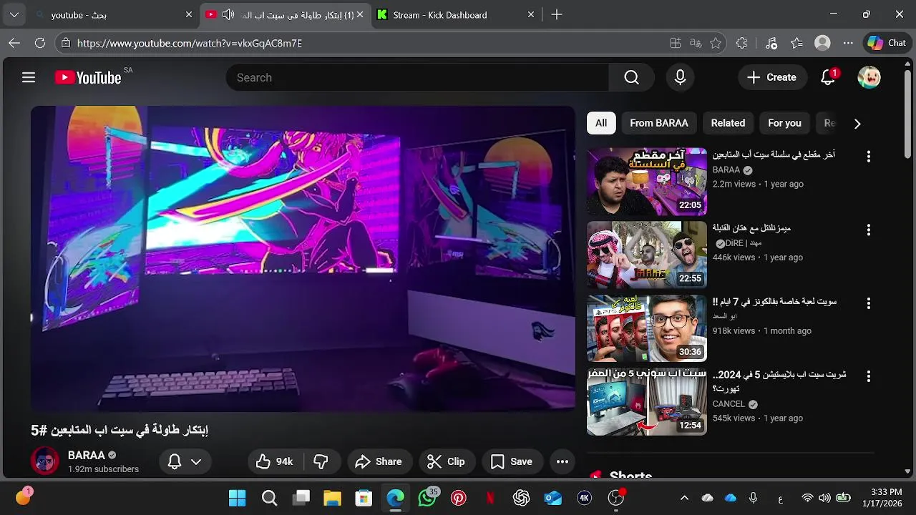Mute the playing YouTube tab speaker icon

tap(228, 14)
